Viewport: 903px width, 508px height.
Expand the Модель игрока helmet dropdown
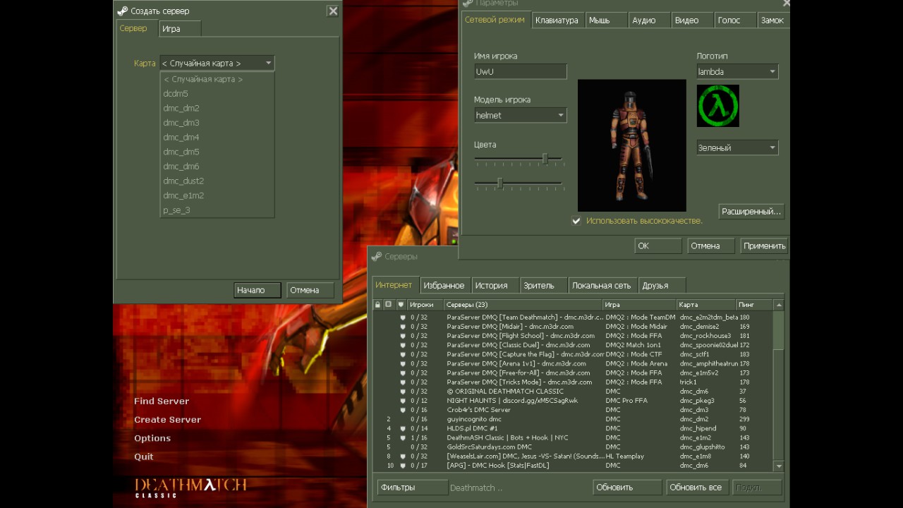561,115
